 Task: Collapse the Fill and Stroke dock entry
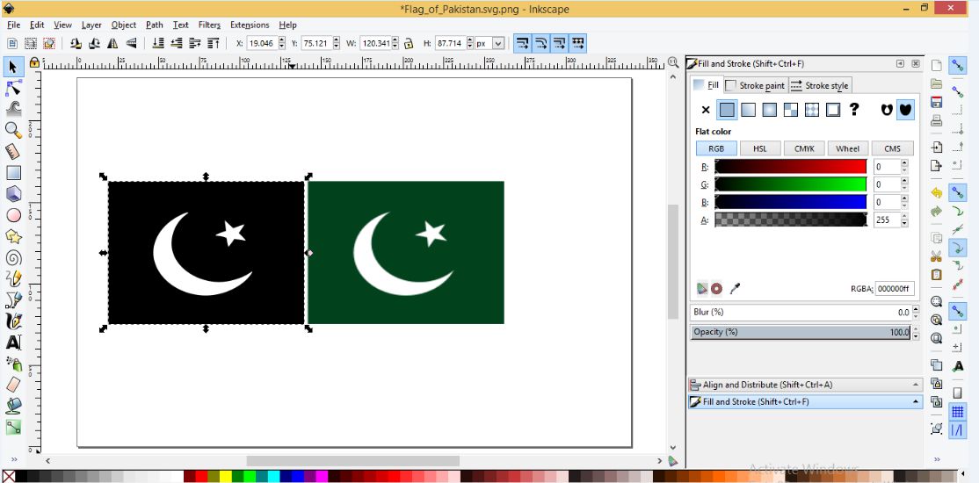(x=916, y=402)
